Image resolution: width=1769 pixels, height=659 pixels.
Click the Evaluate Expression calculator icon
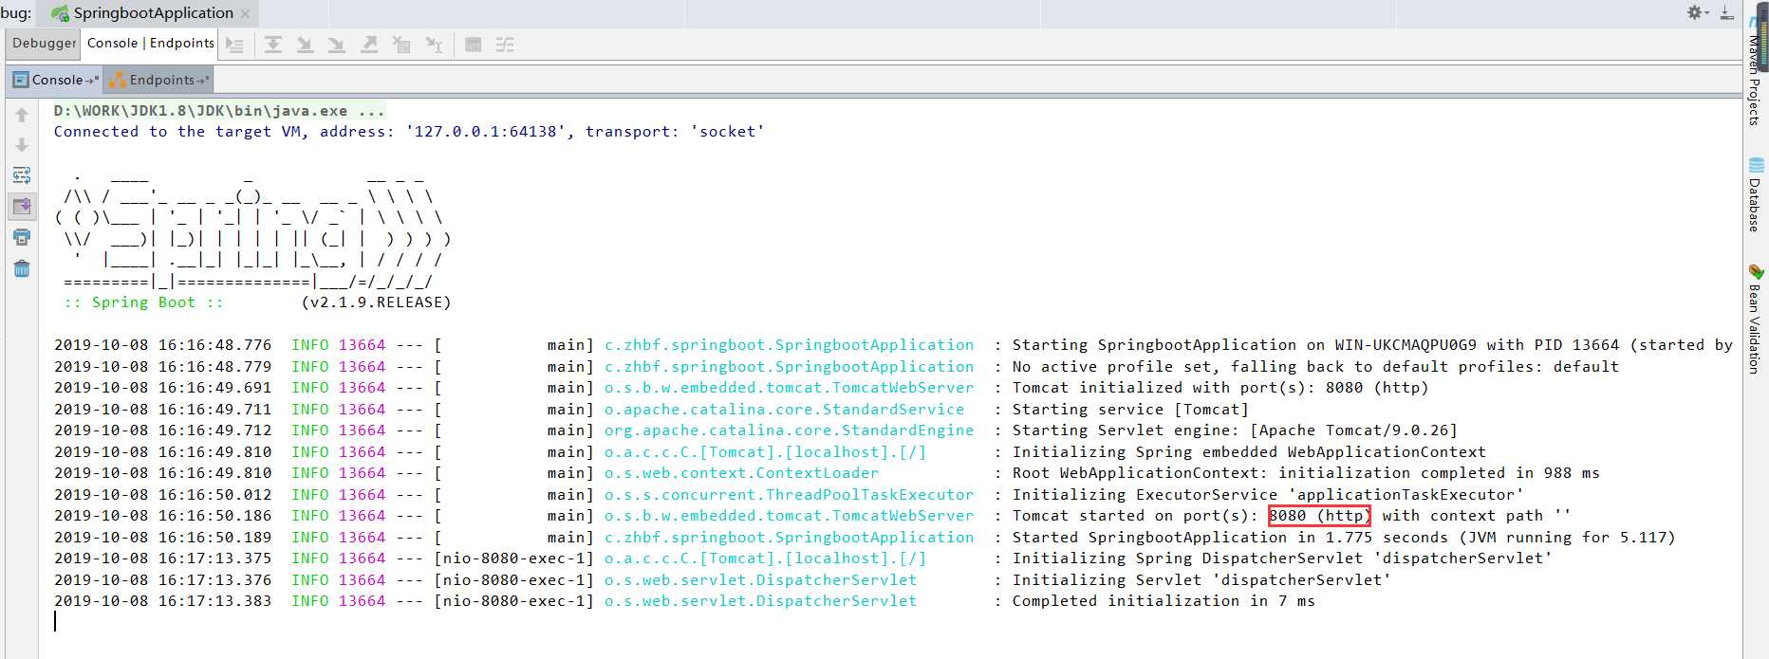(x=473, y=45)
